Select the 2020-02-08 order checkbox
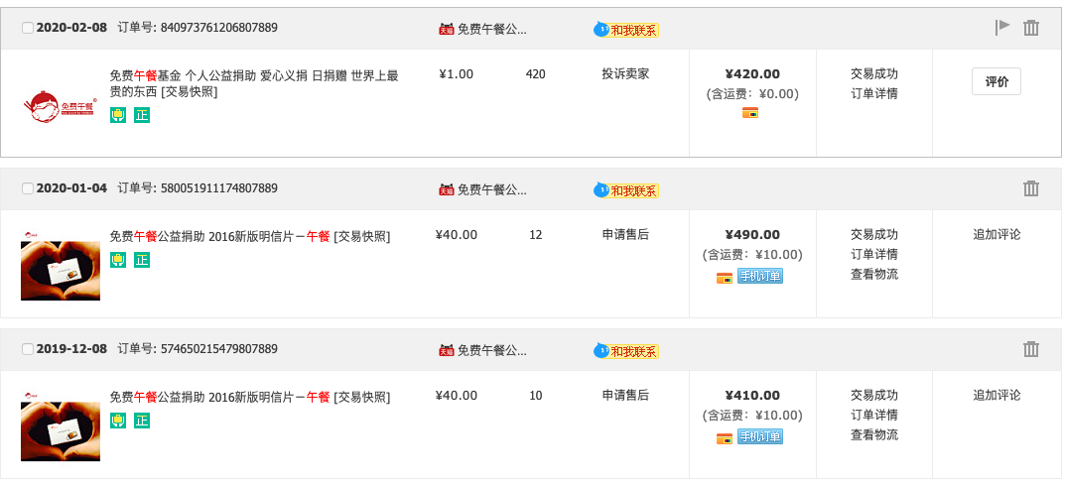The width and height of the screenshot is (1065, 484). pos(28,28)
